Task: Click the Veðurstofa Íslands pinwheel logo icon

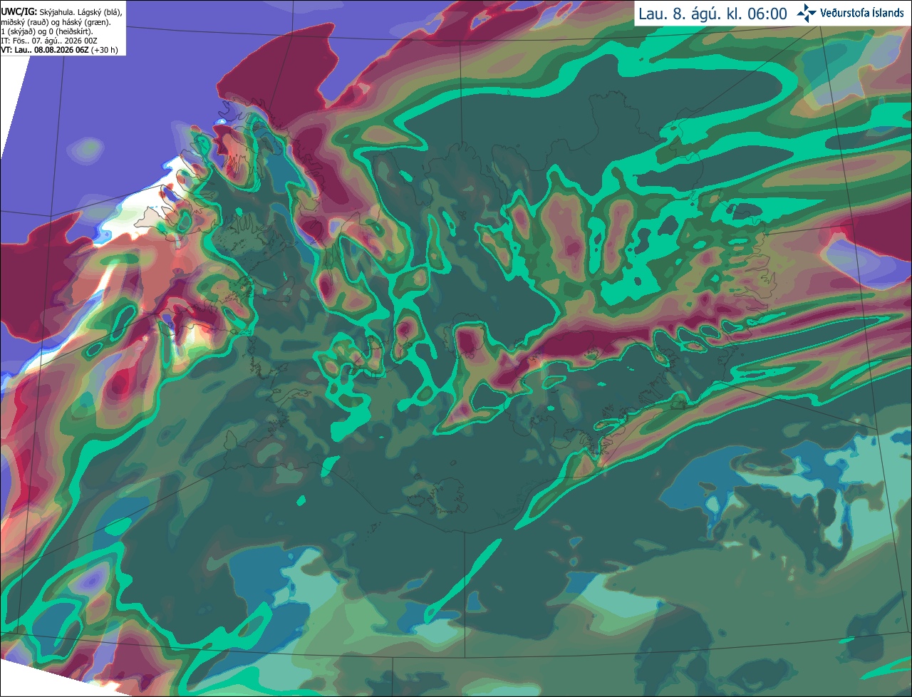Action: 806,13
